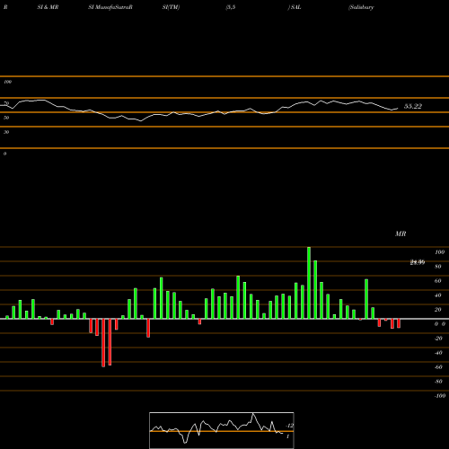The height and width of the screenshot is (449, 449).
Task: Click the MR axis label 80
Action: coord(438,267)
